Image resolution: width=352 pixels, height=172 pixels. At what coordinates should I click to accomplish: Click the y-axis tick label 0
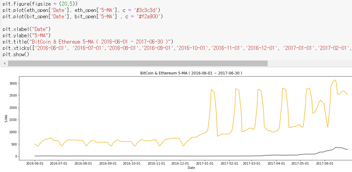tap(15, 157)
